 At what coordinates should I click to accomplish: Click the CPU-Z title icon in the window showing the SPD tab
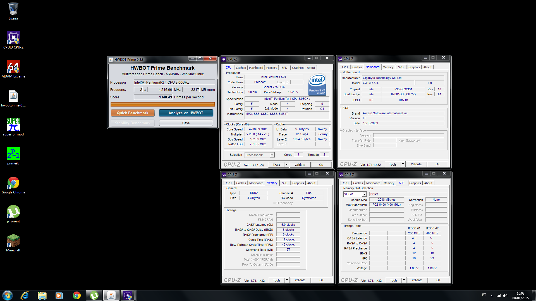point(341,175)
